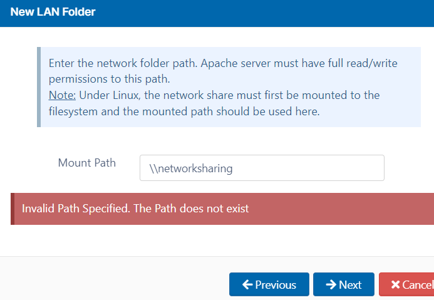Click the X icon on Cancel
Screen dimensions: 434x300
[396, 284]
